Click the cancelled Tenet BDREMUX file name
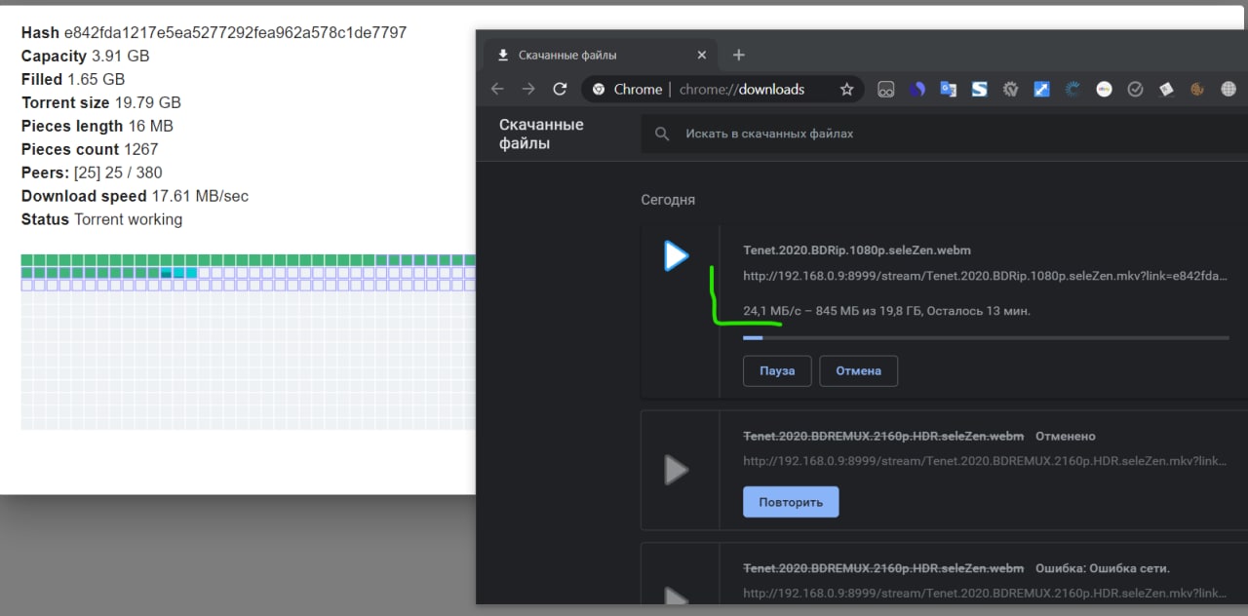This screenshot has width=1248, height=616. click(883, 436)
